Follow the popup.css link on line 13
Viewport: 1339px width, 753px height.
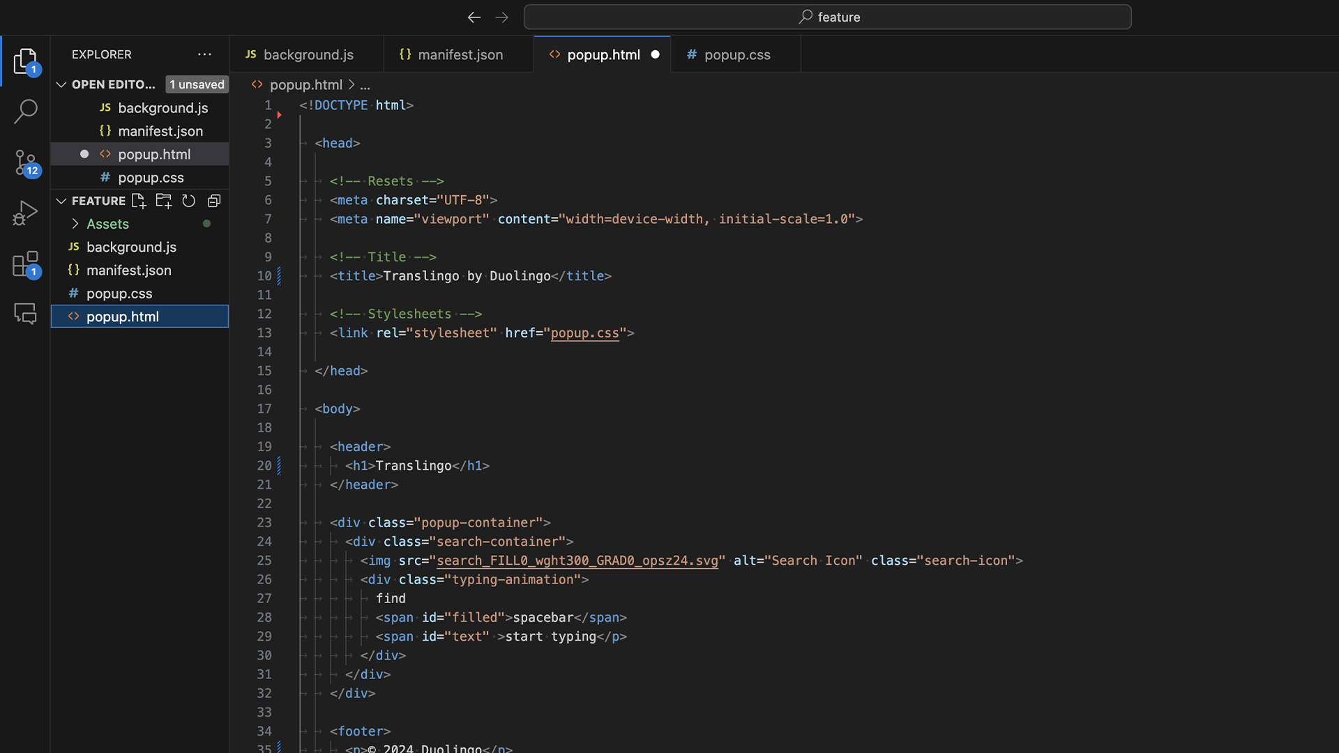[584, 333]
